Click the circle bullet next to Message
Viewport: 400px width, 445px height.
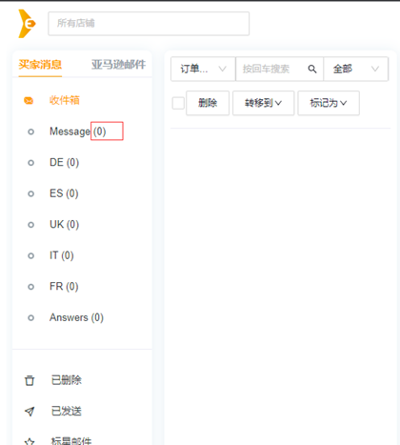[x=30, y=131]
